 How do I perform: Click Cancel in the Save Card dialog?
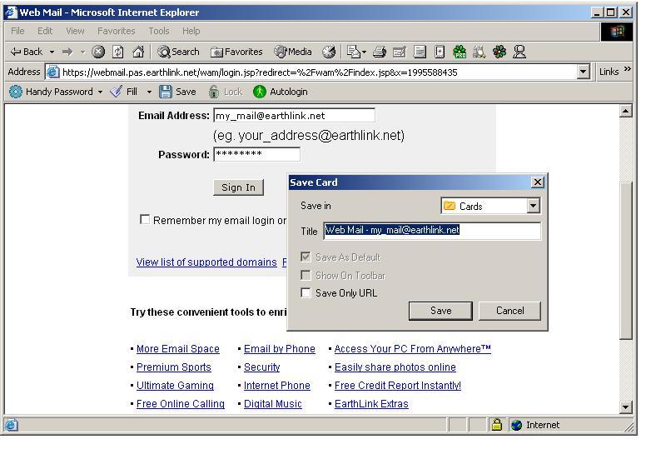click(x=510, y=311)
